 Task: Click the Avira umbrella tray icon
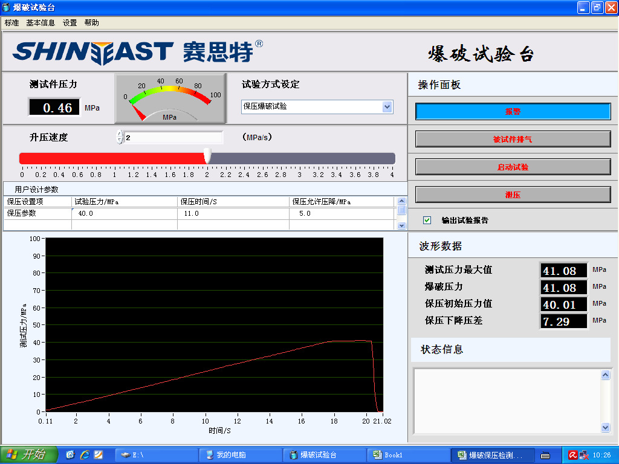click(572, 455)
